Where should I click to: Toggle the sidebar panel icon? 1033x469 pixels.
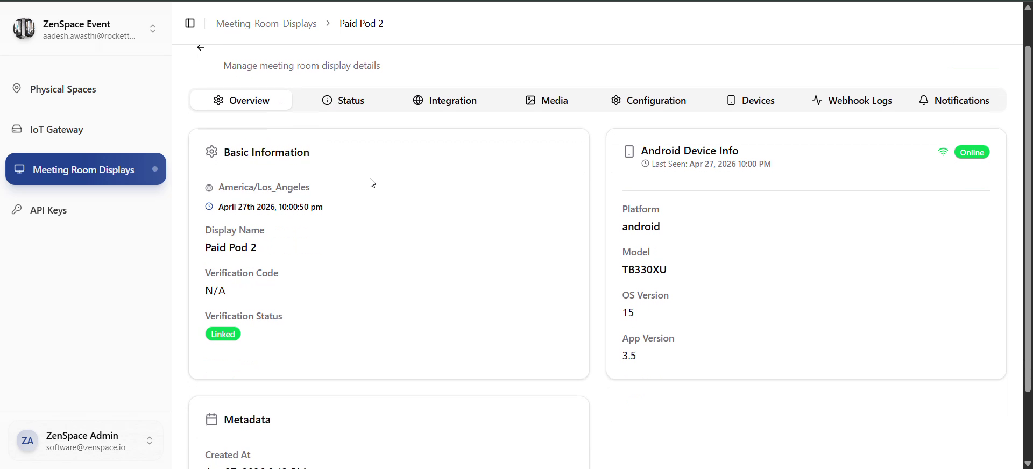pyautogui.click(x=190, y=23)
